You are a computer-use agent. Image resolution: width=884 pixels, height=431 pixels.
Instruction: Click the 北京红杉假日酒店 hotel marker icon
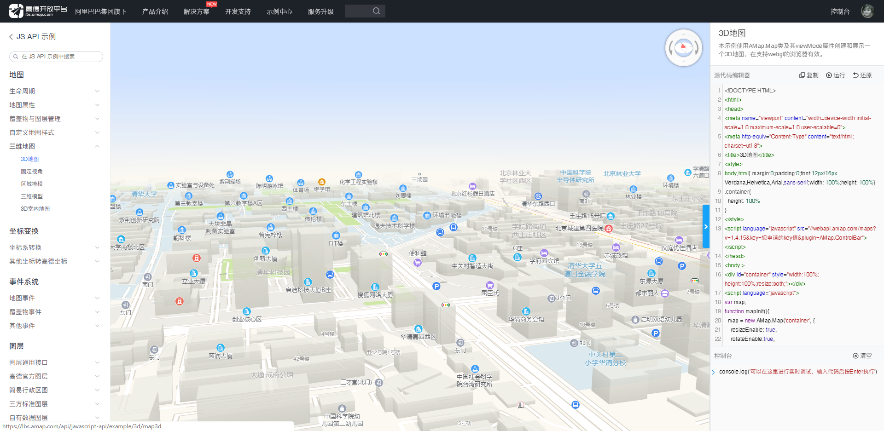click(x=472, y=186)
